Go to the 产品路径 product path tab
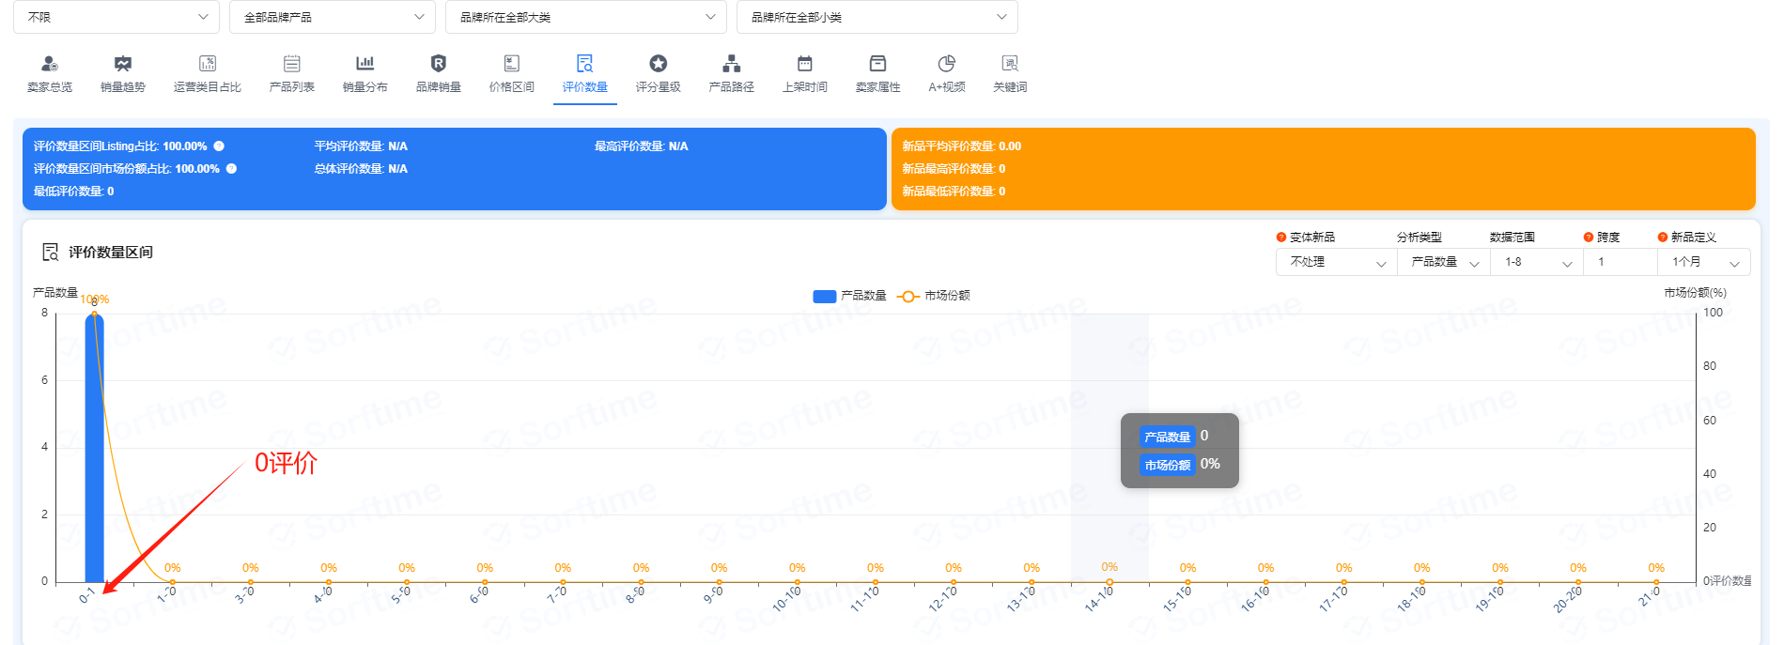 [732, 74]
